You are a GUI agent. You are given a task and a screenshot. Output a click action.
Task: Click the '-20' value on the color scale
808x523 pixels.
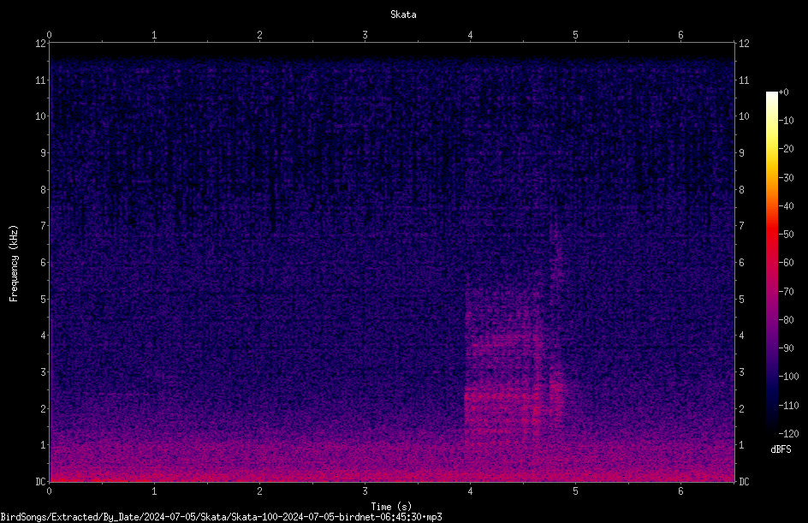tap(786, 149)
